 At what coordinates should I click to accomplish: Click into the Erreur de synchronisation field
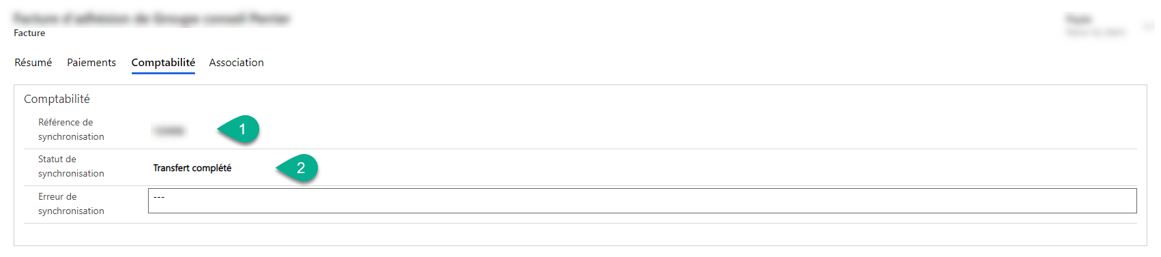coord(642,200)
